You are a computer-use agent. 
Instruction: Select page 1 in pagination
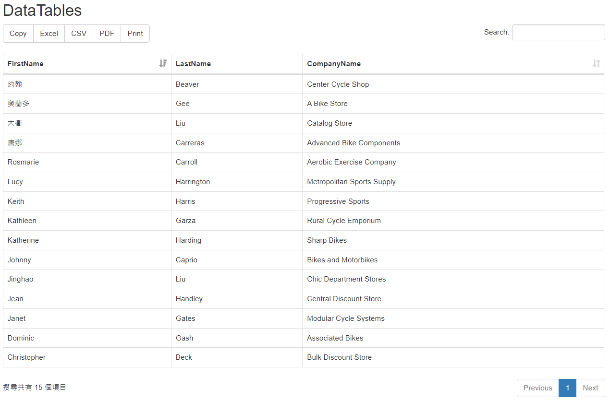click(567, 388)
